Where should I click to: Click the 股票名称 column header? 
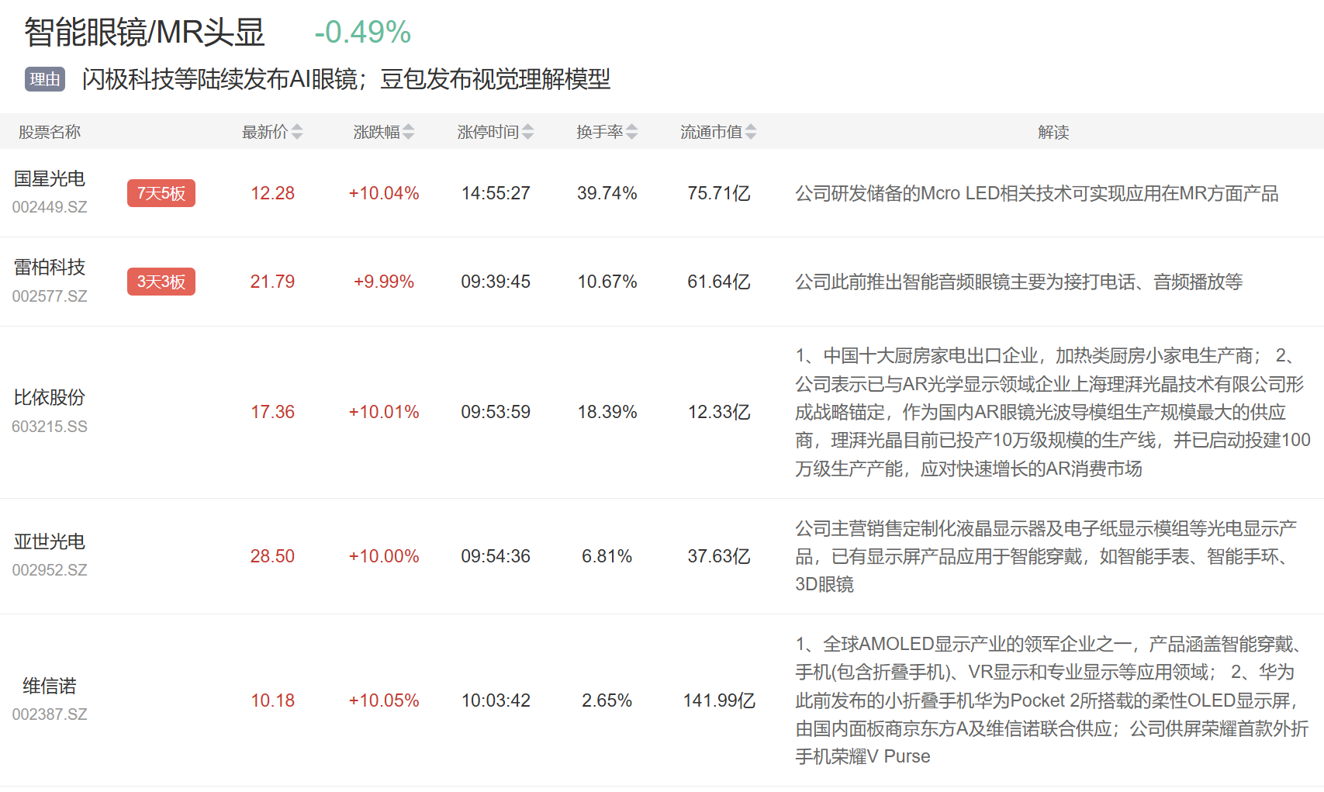pos(50,132)
